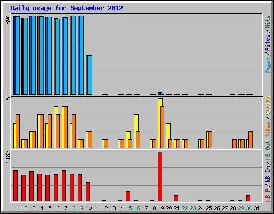Select the 'Visits' legend label
The width and height of the screenshot is (274, 214).
268,105
